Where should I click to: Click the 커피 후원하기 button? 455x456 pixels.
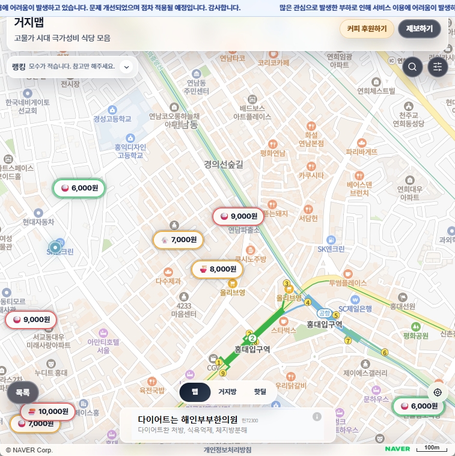367,28
